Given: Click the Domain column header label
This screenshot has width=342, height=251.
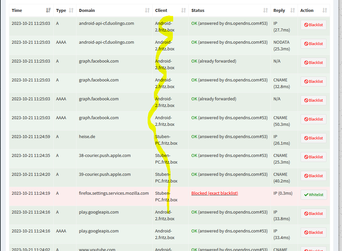Looking at the screenshot, I should point(87,11).
